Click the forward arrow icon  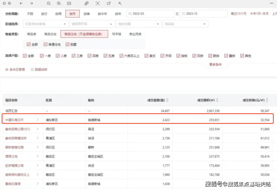[31, 3]
